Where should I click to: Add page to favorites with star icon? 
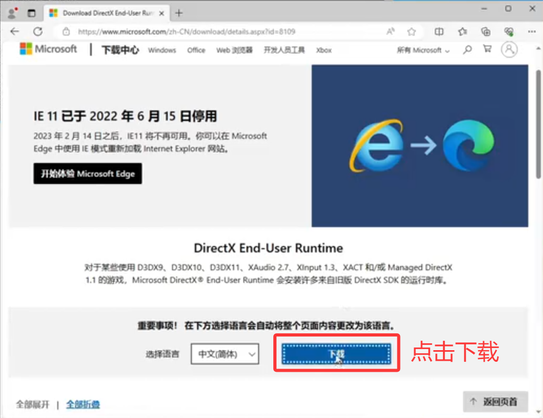point(412,32)
